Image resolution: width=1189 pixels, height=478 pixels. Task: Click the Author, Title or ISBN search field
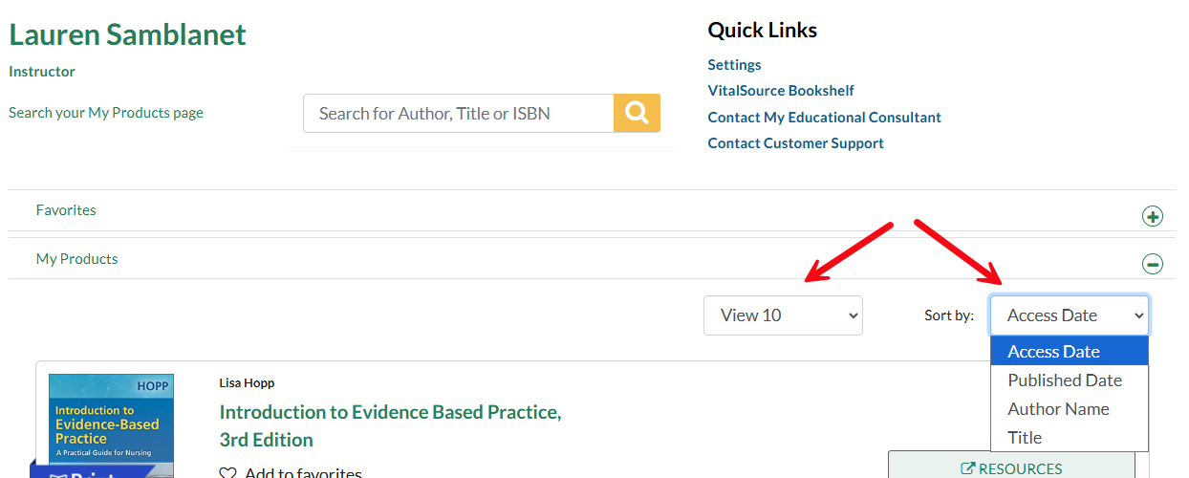458,113
